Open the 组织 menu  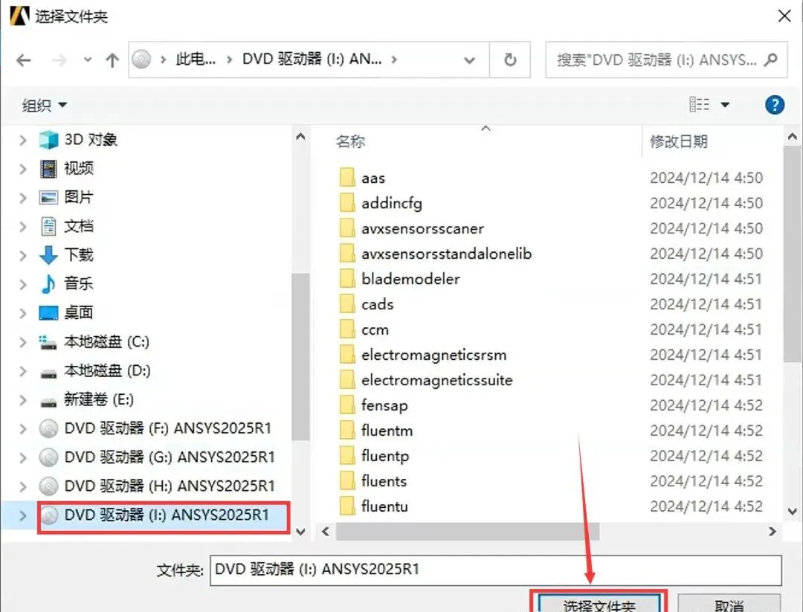coord(44,105)
